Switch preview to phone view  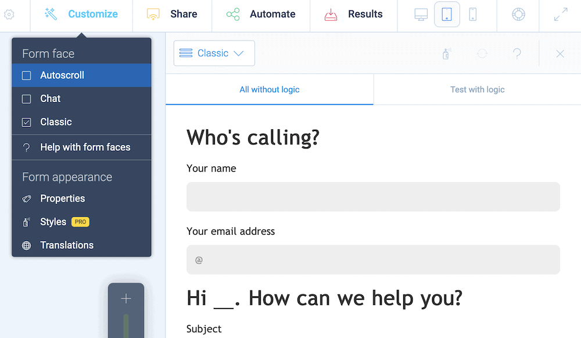click(473, 14)
